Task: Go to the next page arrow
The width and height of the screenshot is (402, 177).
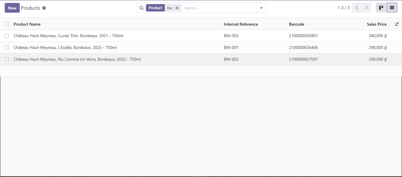Action: [366, 8]
